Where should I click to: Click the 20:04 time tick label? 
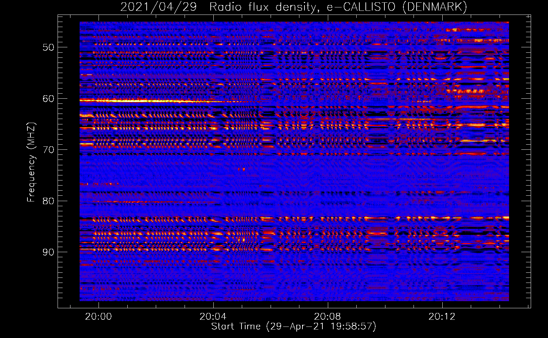coord(213,317)
